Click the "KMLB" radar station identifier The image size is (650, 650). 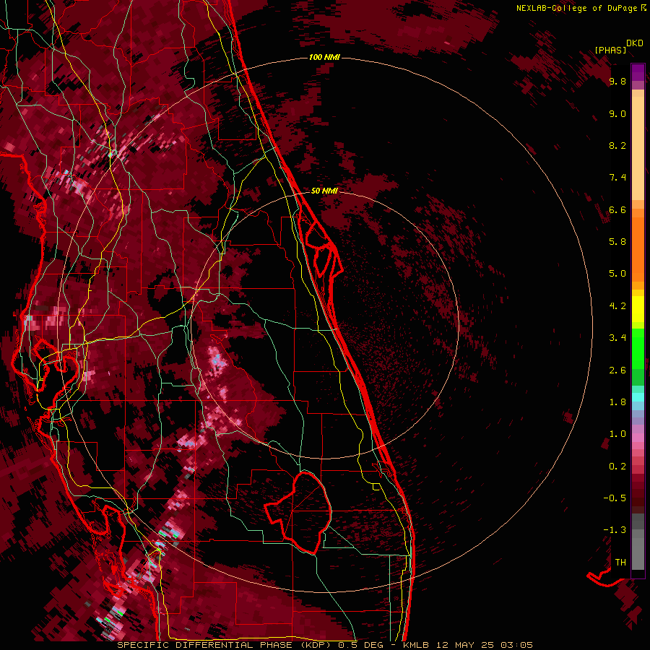click(415, 645)
